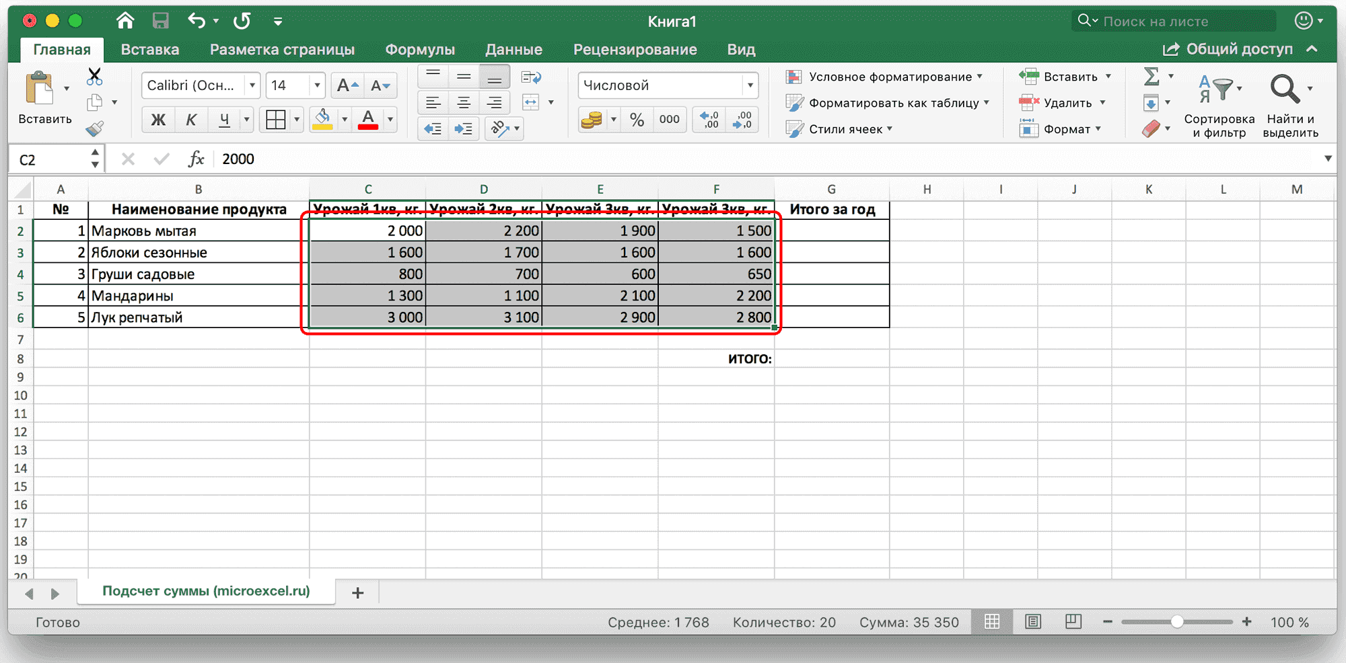Switch to the Формулы ribbon tab

coord(421,48)
